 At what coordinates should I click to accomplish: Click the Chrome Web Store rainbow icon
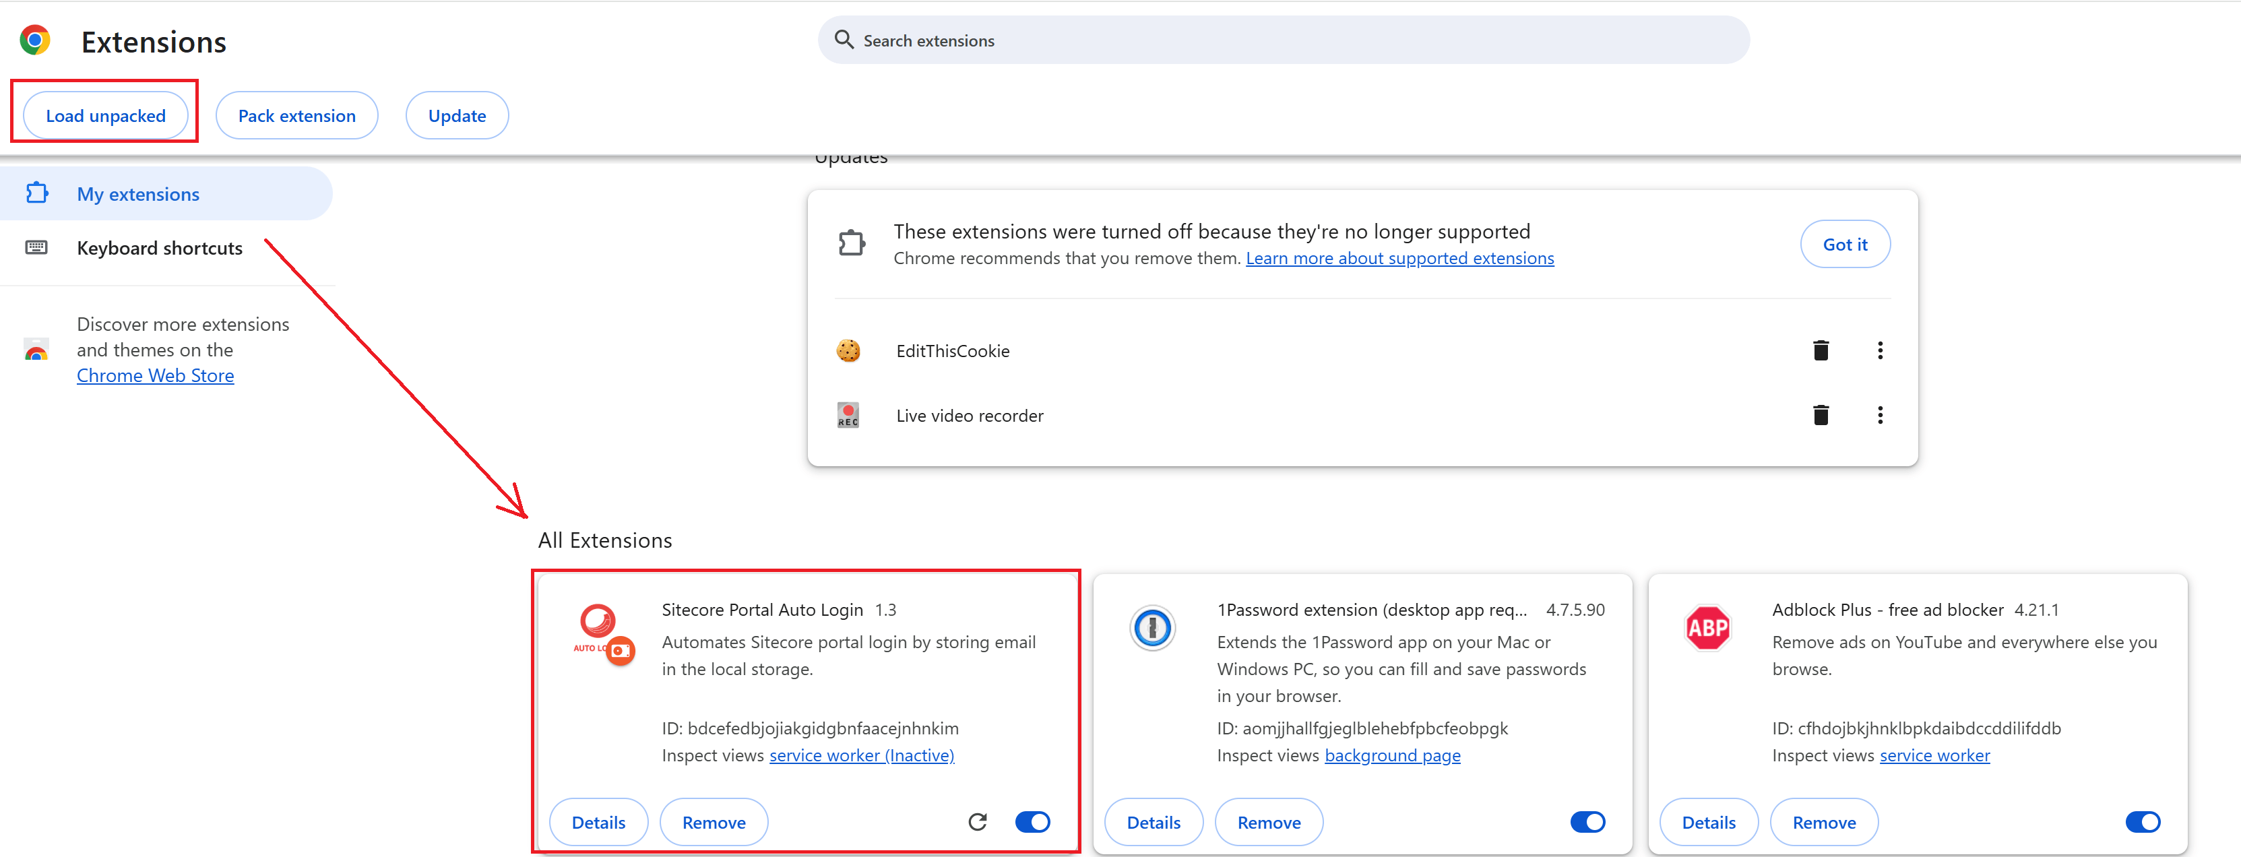click(x=36, y=350)
